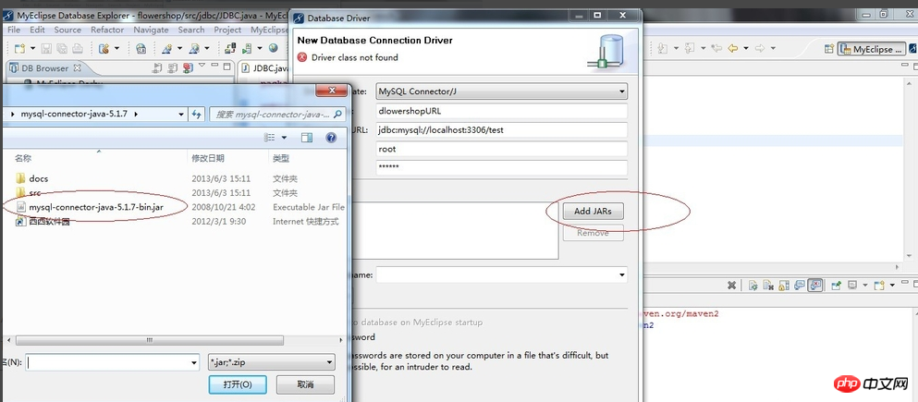This screenshot has height=402, width=918.
Task: Select the MyEclipse perspective button
Action: tap(871, 50)
